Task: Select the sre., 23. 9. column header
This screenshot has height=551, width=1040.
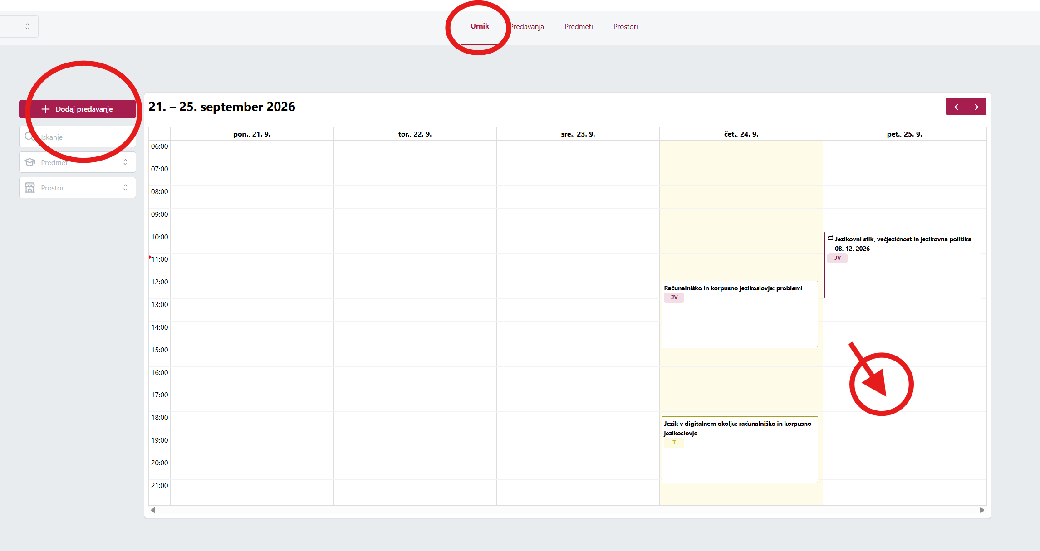Action: click(578, 134)
